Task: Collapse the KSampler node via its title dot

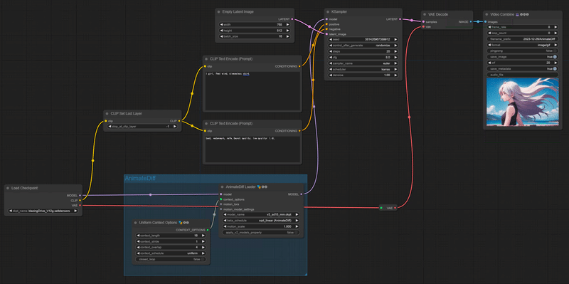Action: pos(328,11)
